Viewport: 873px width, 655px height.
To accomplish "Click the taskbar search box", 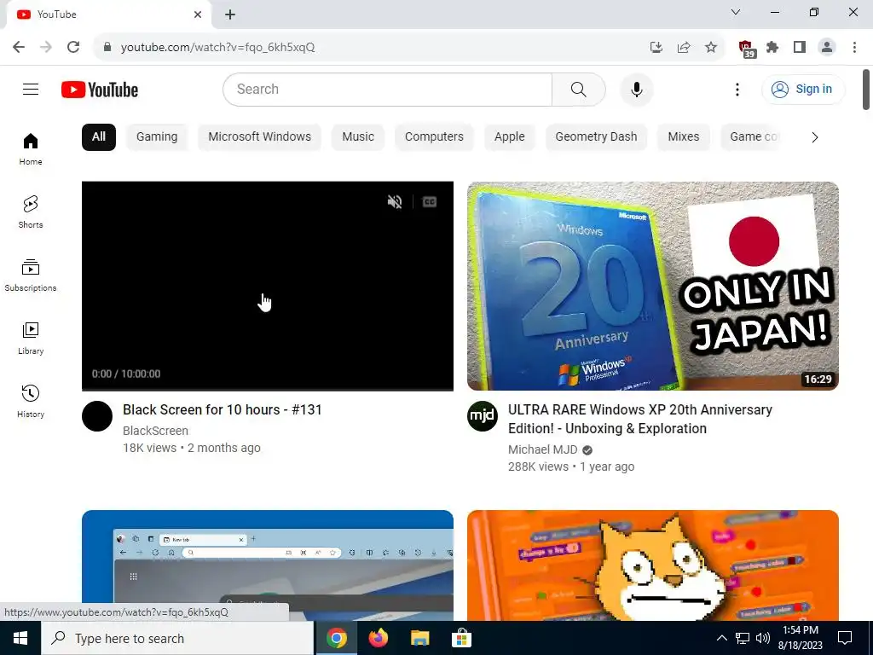I will tap(177, 638).
